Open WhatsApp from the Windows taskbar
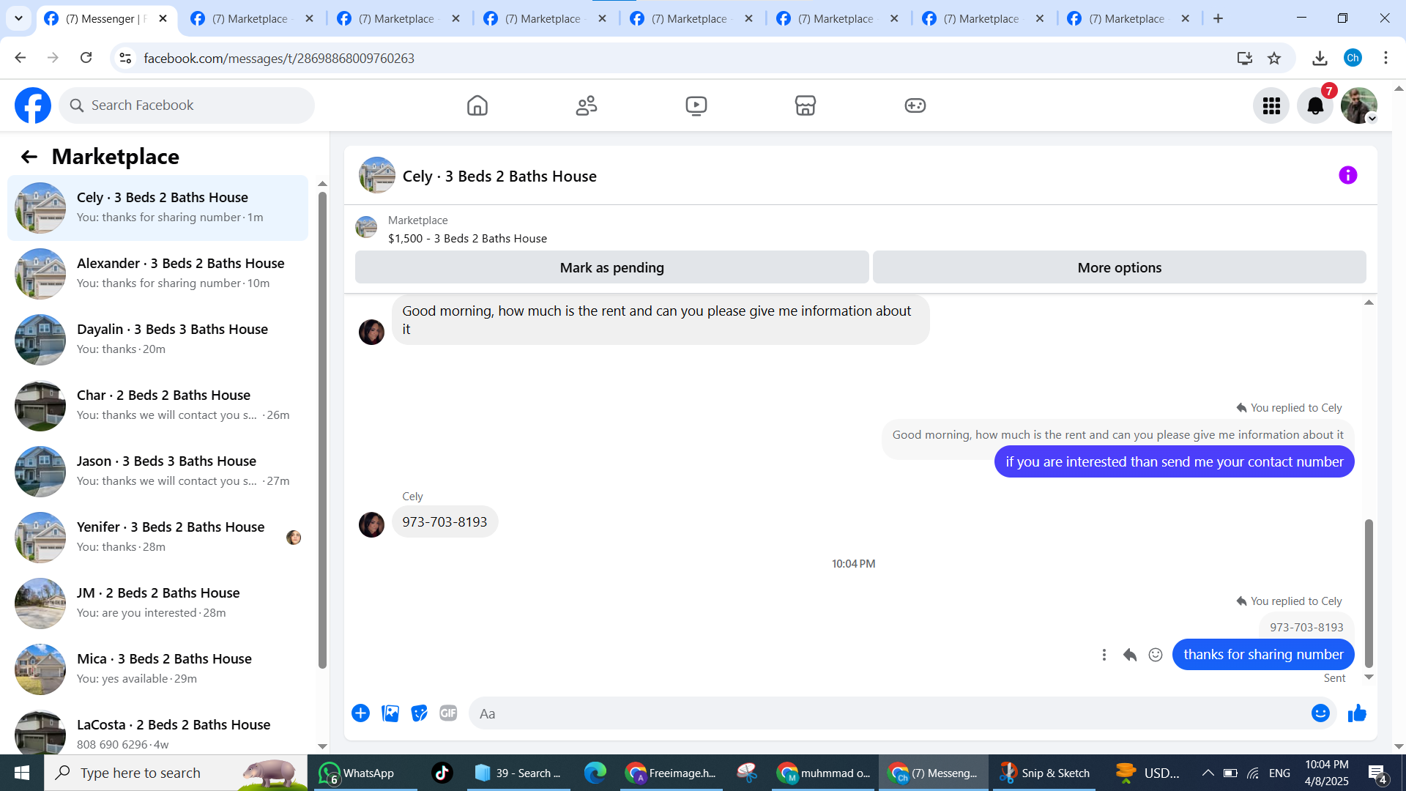This screenshot has height=791, width=1406. [359, 773]
